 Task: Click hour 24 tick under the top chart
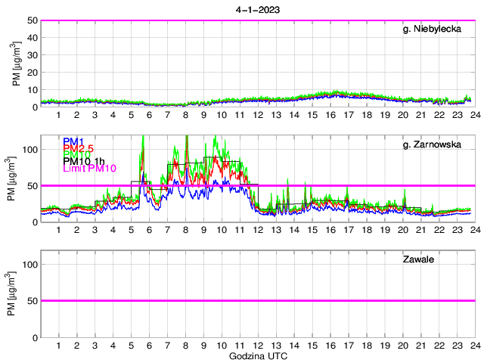(474, 115)
